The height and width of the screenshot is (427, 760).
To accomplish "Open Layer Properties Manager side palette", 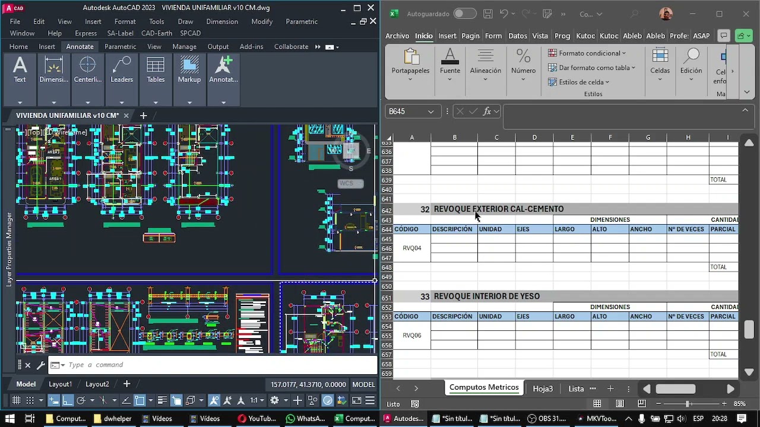I will tap(8, 250).
